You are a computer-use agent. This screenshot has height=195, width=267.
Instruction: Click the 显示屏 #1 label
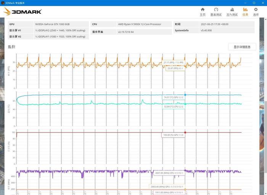(15, 30)
